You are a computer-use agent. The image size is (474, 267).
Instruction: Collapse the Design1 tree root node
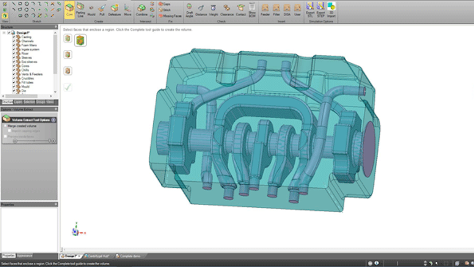[x=4, y=33]
